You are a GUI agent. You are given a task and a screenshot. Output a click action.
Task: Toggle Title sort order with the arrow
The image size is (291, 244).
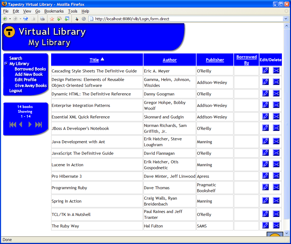pyautogui.click(x=102, y=59)
